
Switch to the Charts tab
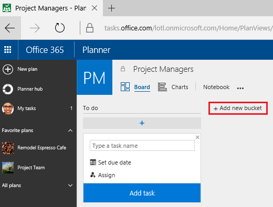point(180,87)
